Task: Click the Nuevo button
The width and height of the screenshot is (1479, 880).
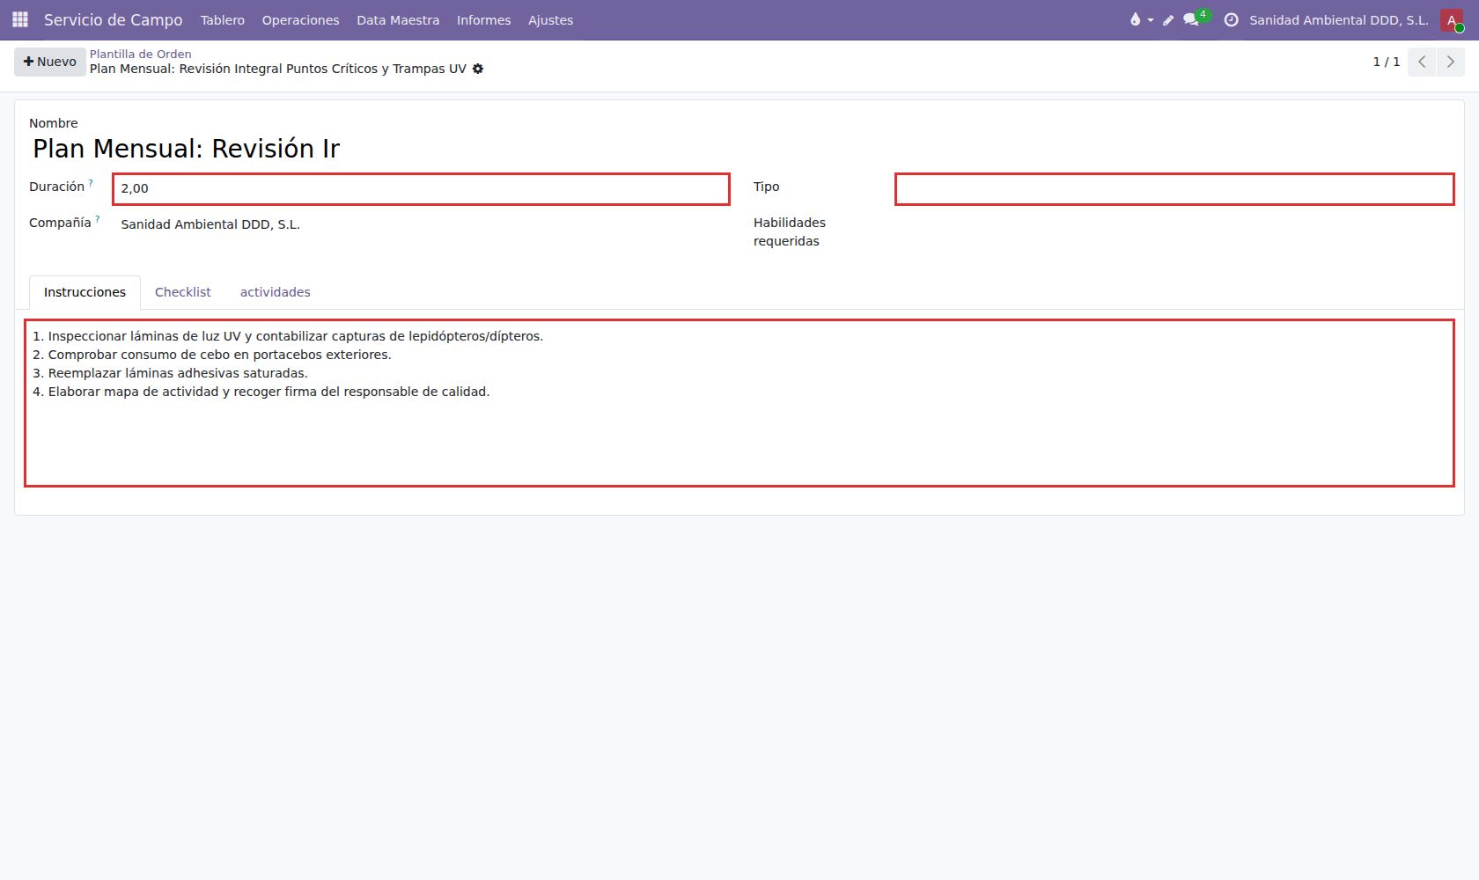Action: 50,62
